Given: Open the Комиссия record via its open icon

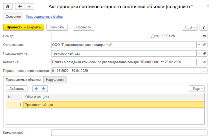Looking at the screenshot, I should point(204,62).
